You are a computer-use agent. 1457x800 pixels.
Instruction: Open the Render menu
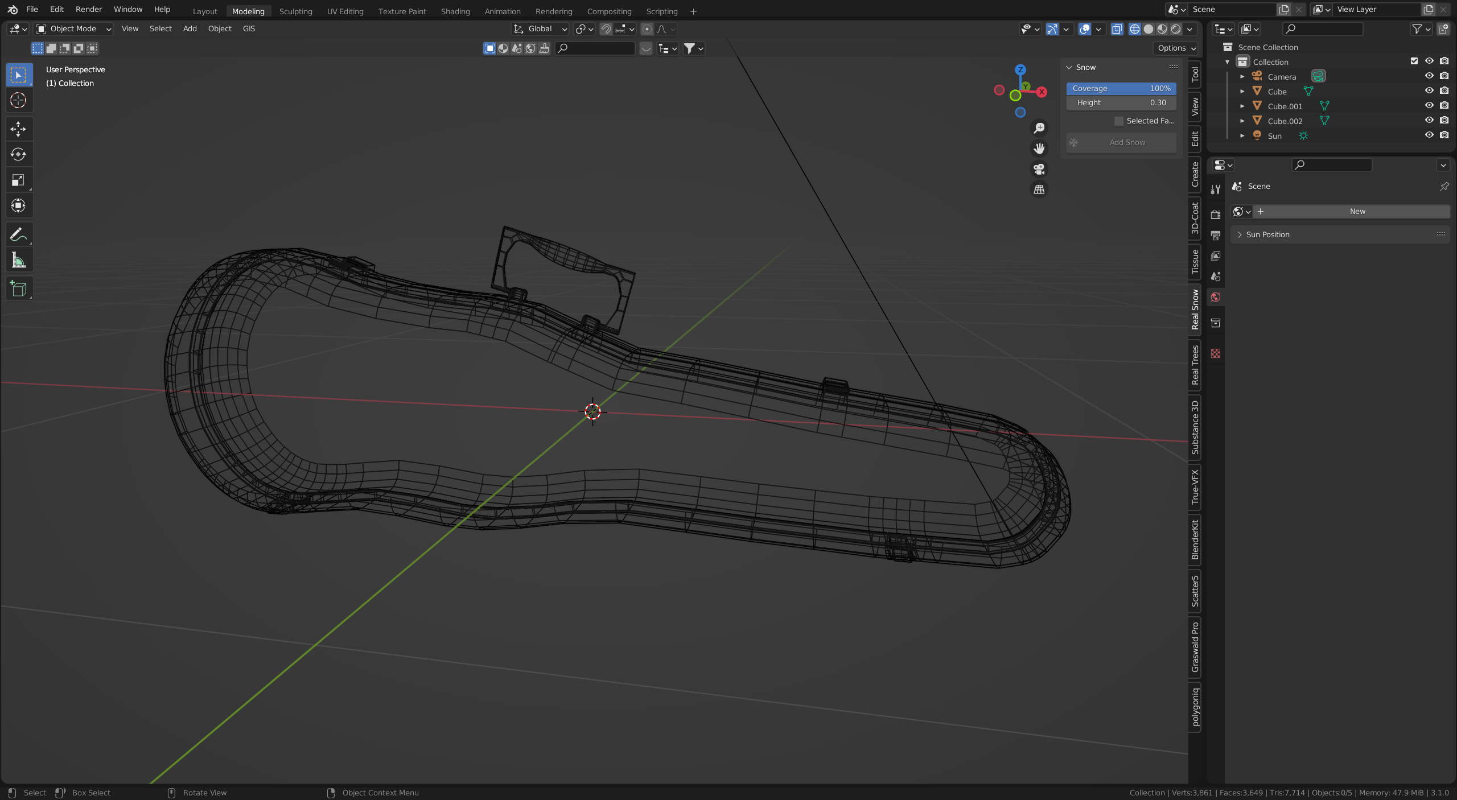pos(89,10)
